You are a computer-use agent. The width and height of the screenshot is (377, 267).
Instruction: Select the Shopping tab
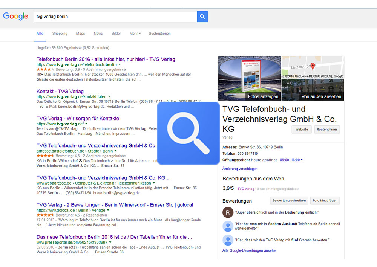click(x=60, y=34)
